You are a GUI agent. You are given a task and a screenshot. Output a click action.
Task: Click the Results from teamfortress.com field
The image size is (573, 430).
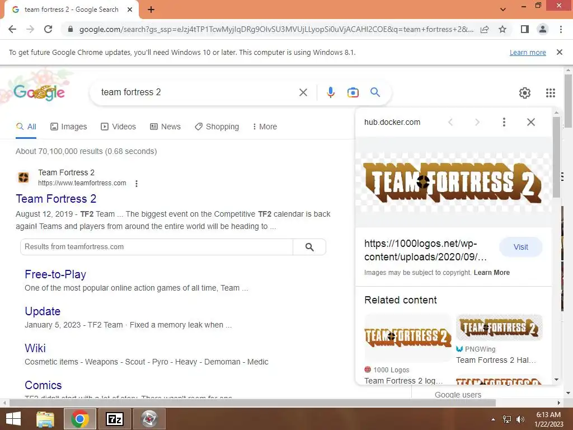(x=157, y=247)
